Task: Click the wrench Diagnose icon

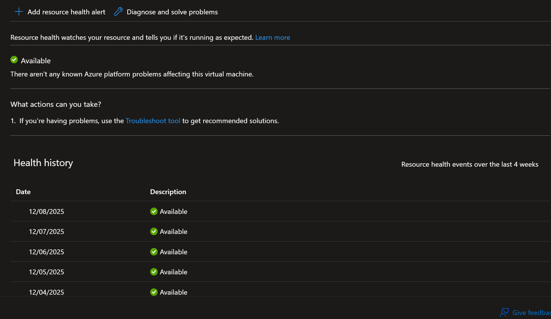Action: [118, 12]
